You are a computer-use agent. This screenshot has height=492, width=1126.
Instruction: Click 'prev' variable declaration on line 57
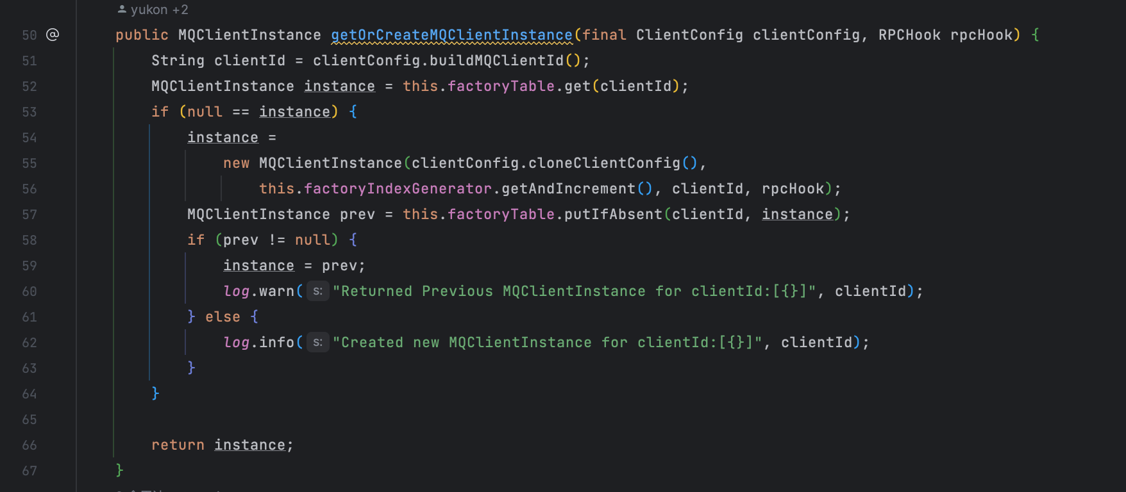click(x=357, y=214)
